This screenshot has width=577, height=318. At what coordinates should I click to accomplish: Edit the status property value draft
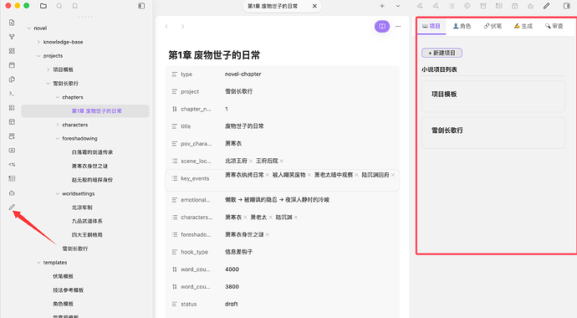point(232,304)
